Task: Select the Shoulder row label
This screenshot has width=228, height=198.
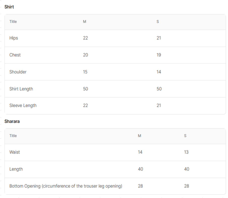Action: coord(18,72)
